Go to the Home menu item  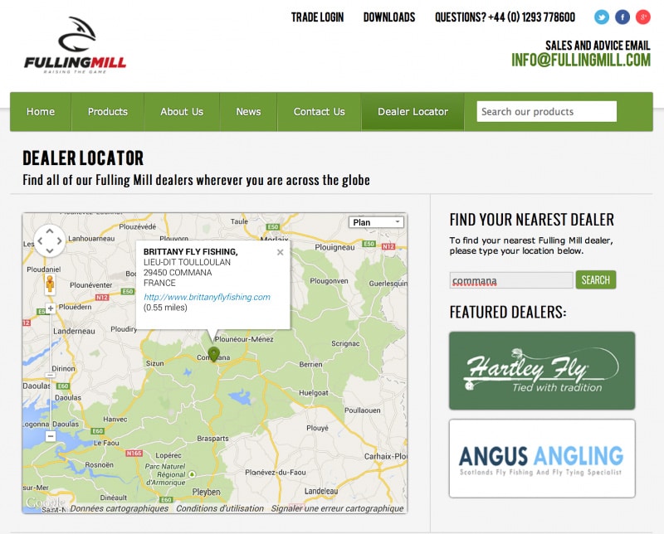click(x=41, y=112)
